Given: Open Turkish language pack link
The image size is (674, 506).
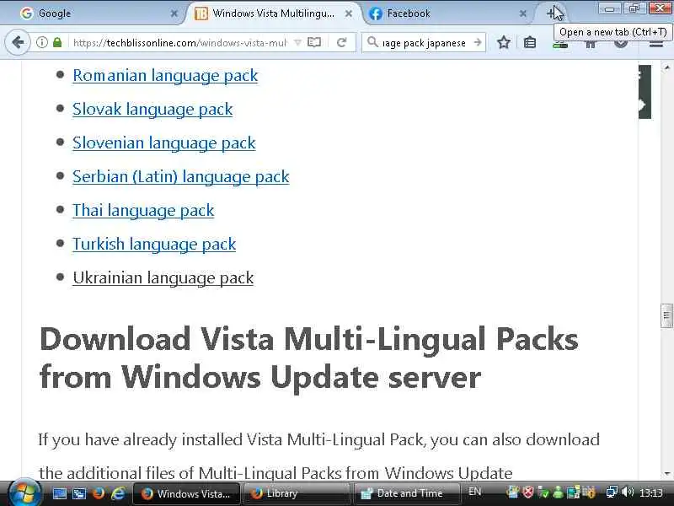Looking at the screenshot, I should click(x=154, y=244).
